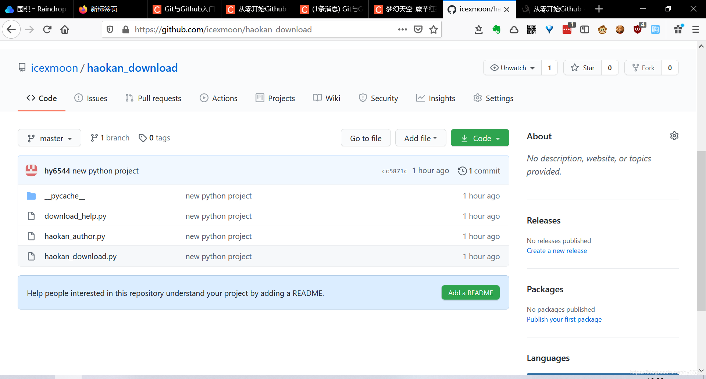Go back to the previous page
Viewport: 706px width, 379px height.
11,29
